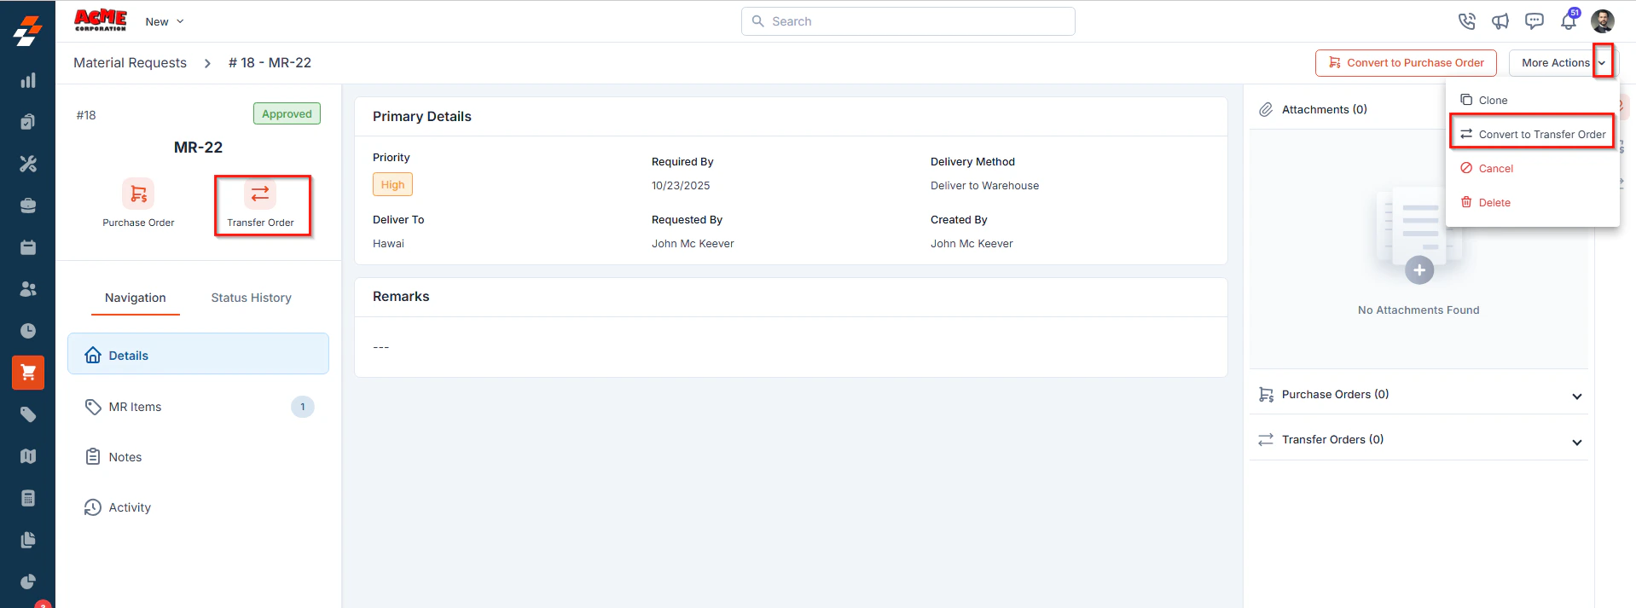Open the wrench and screwdriver sidebar icon
The image size is (1636, 608).
click(28, 164)
